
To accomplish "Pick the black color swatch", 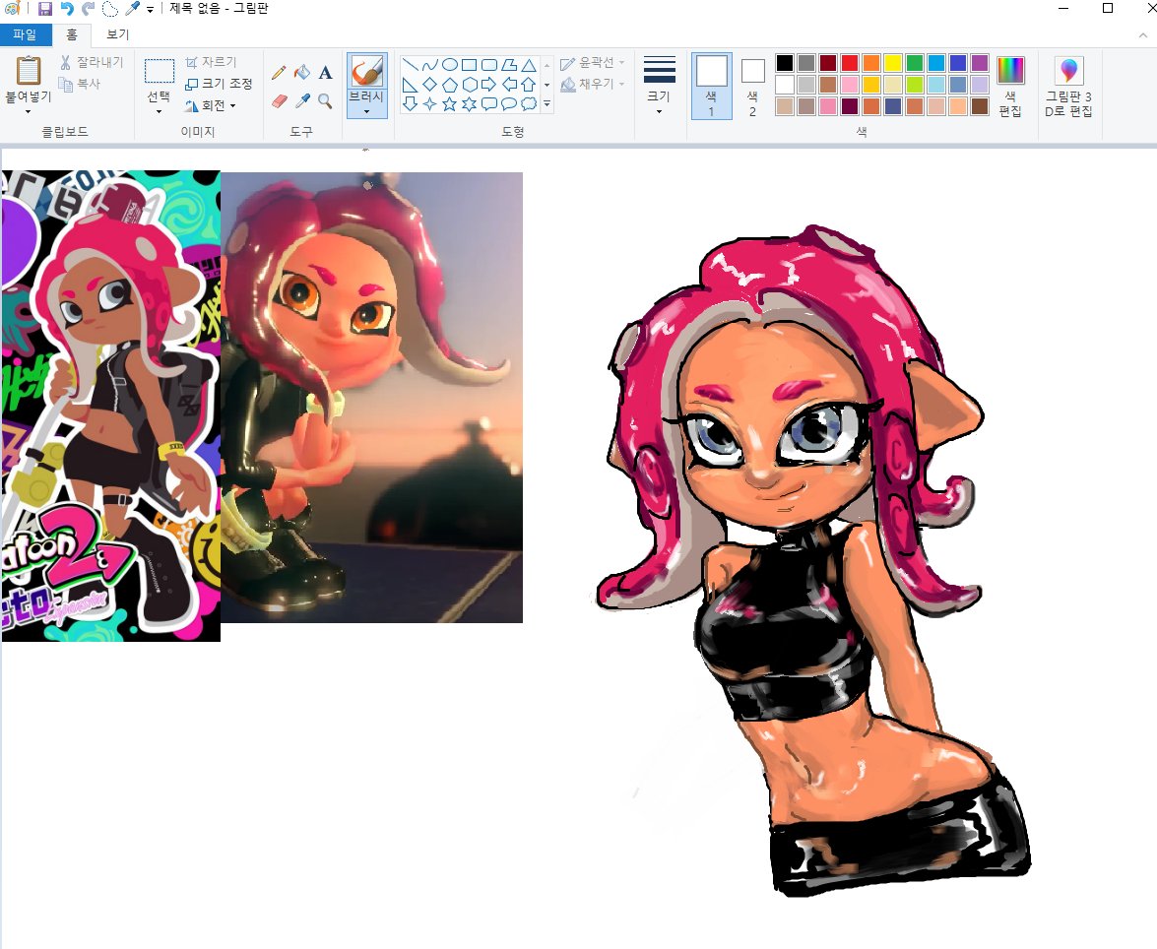I will [785, 63].
